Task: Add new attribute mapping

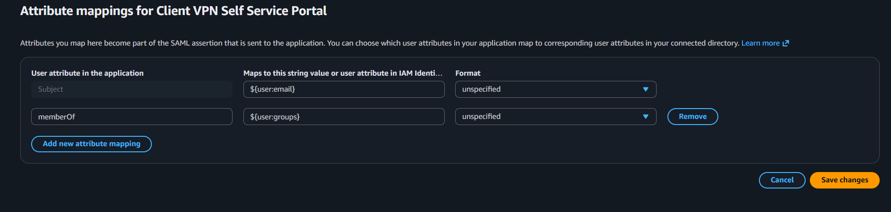Action: (92, 144)
